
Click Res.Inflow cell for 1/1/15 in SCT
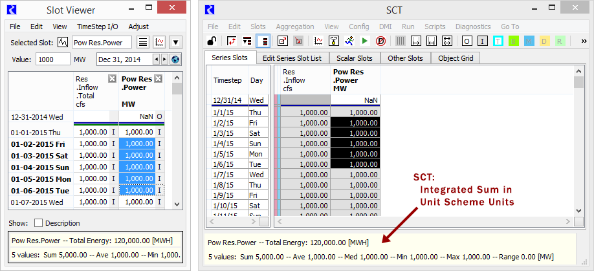305,113
